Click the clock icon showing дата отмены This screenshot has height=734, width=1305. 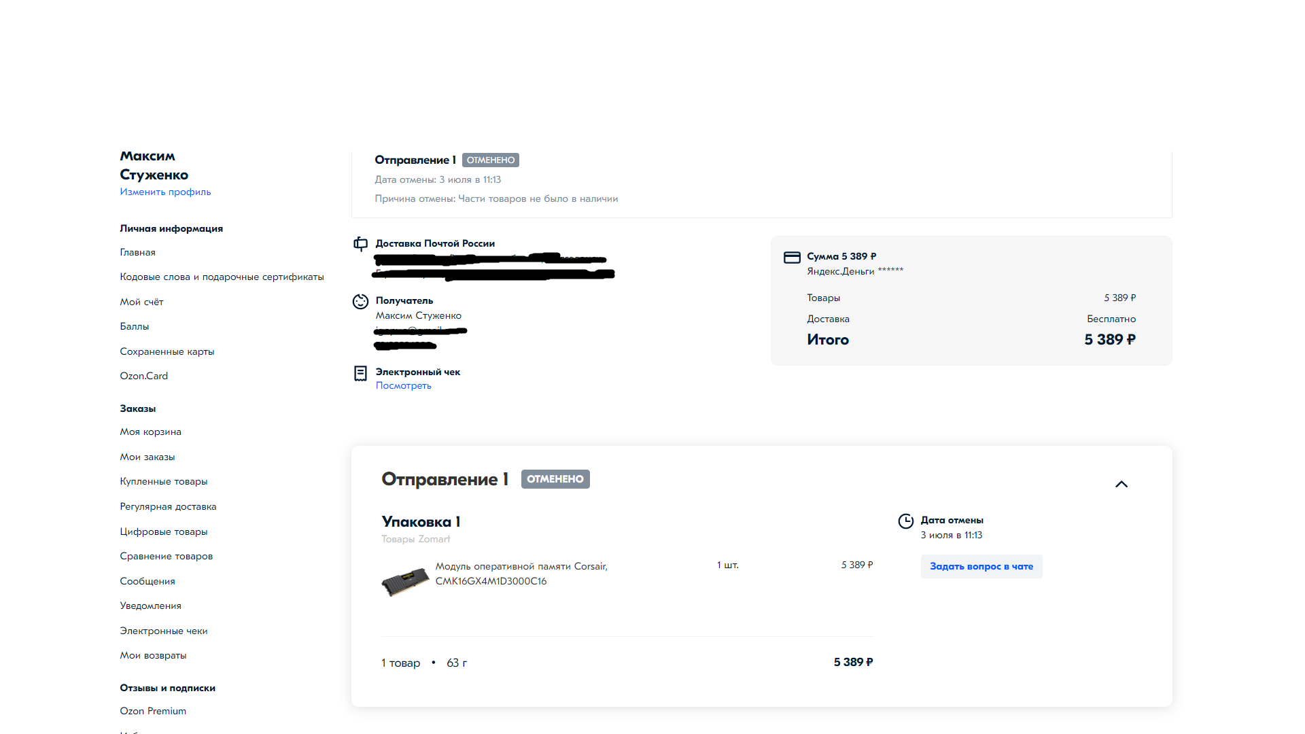coord(905,520)
